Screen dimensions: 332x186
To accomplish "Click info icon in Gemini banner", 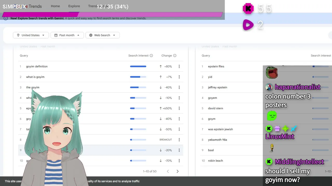I will (6, 18).
